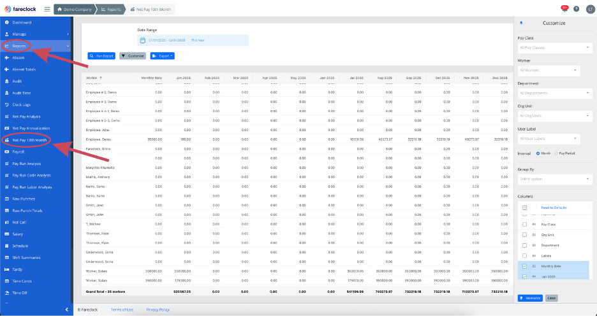Click the Pay Run Analysis icon
The height and width of the screenshot is (317, 597).
tap(7, 164)
